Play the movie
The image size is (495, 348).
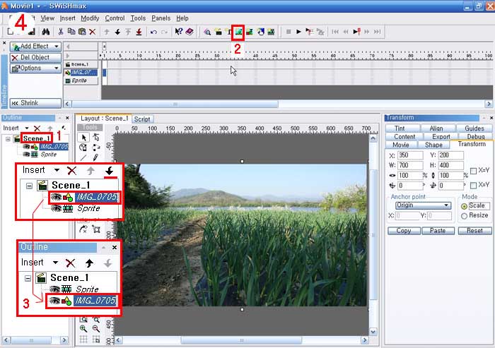[x=298, y=32]
